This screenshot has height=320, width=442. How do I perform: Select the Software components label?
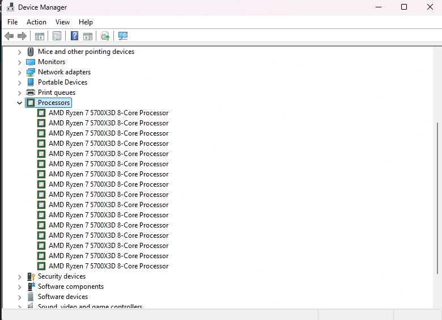(x=71, y=287)
